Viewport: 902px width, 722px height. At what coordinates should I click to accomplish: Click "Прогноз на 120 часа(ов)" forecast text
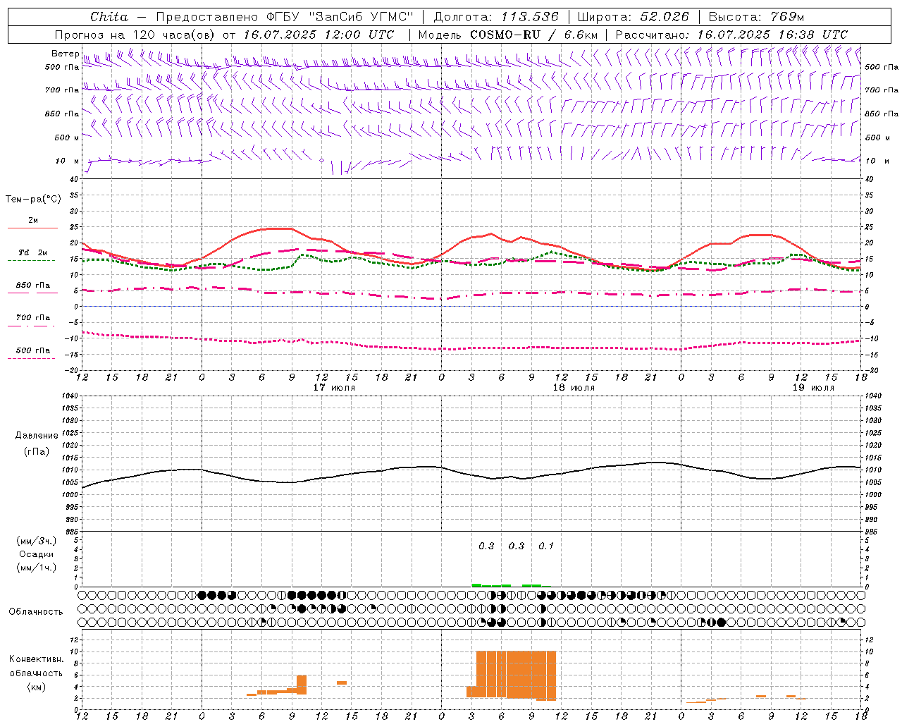tap(136, 35)
